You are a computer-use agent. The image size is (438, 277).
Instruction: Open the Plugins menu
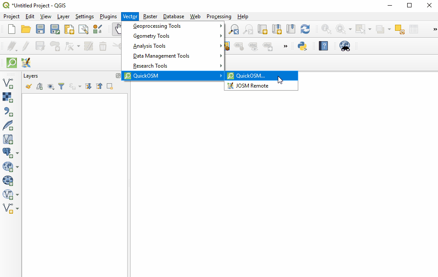tap(108, 16)
